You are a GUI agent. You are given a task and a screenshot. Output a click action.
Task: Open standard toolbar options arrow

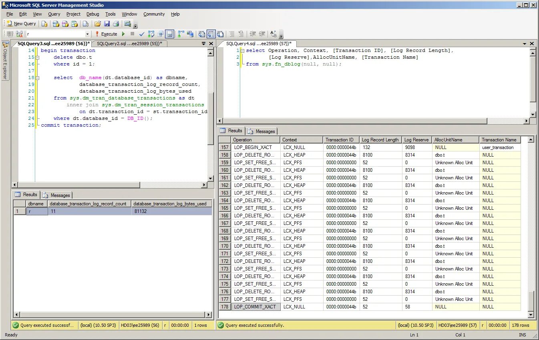(x=135, y=25)
